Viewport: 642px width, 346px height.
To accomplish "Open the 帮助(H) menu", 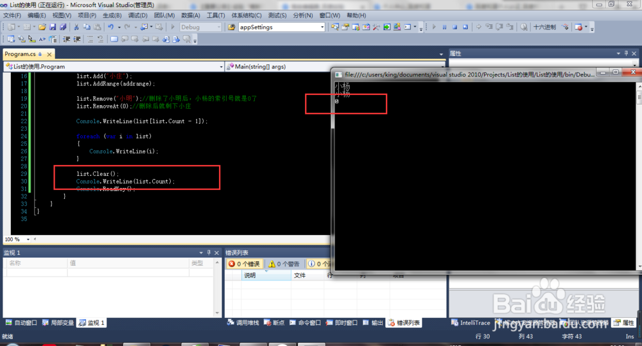I will [x=356, y=15].
